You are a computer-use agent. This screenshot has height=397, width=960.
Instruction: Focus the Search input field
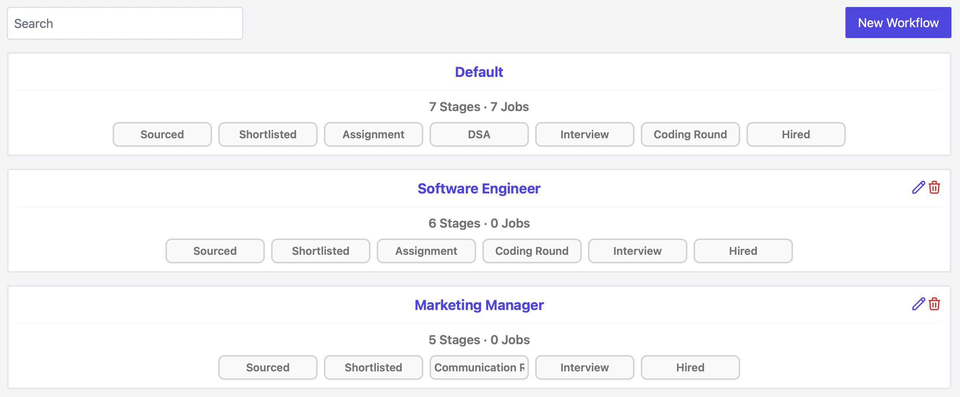(125, 23)
